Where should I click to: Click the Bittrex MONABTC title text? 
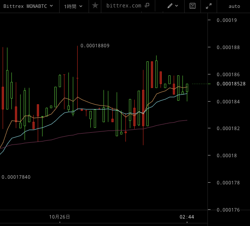pos(25,6)
